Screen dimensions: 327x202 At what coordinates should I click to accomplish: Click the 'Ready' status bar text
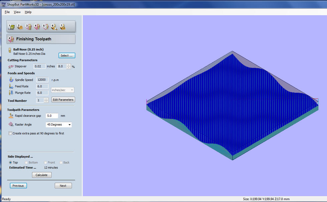point(6,199)
